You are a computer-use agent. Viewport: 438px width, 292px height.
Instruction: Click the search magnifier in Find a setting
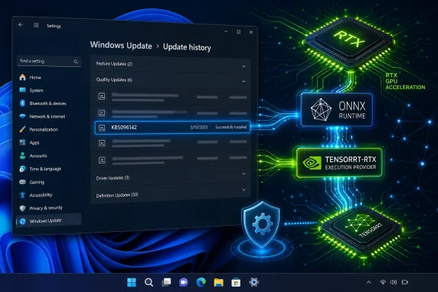[x=76, y=62]
